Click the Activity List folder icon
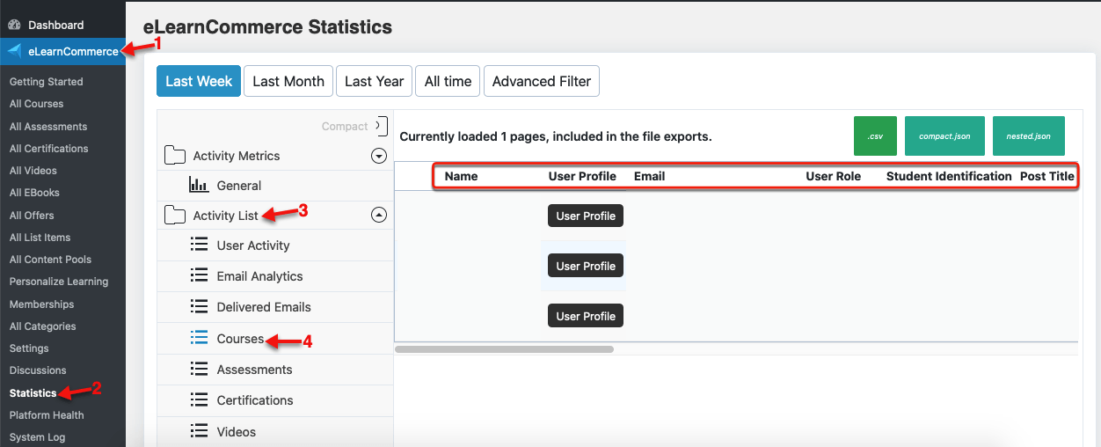This screenshot has height=447, width=1101. 175,216
